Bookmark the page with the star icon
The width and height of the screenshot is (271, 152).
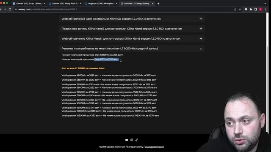point(240,9)
